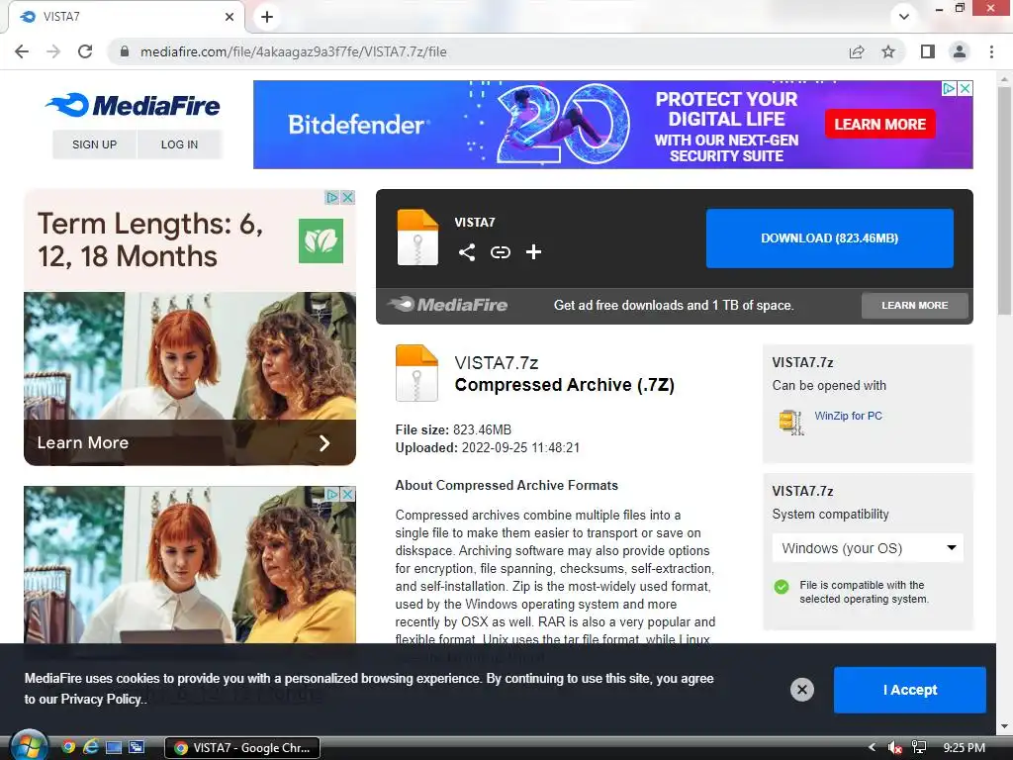This screenshot has height=760, width=1013.
Task: Click the SIGN UP button
Action: point(94,144)
